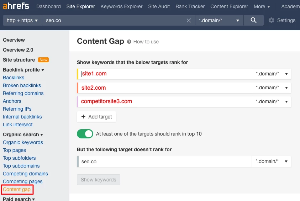Click How to use link
Screen dimensions: 300x201
146,42
